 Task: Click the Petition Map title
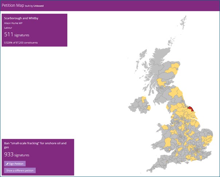click(12, 5)
